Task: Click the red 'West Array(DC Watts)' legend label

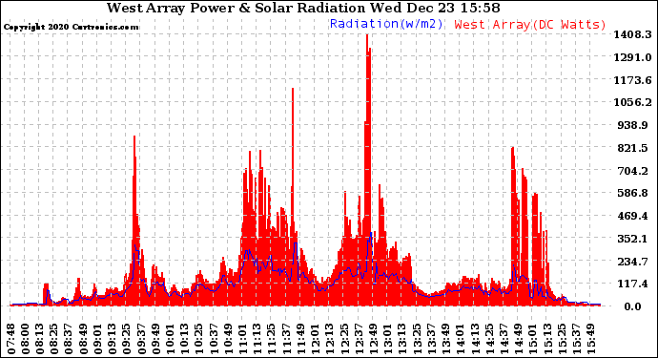Action: (530, 25)
